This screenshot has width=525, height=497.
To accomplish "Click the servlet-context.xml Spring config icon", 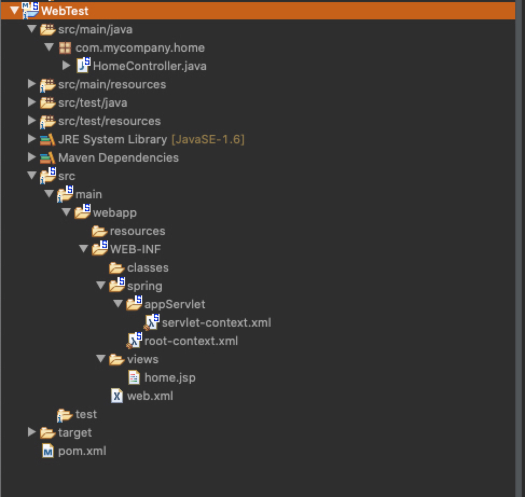I will [x=151, y=322].
